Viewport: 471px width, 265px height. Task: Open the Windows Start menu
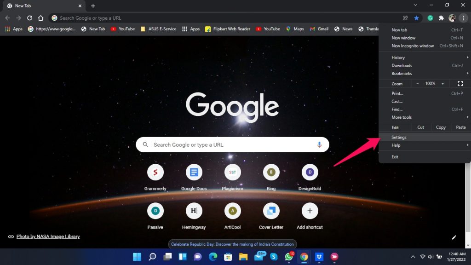click(137, 257)
